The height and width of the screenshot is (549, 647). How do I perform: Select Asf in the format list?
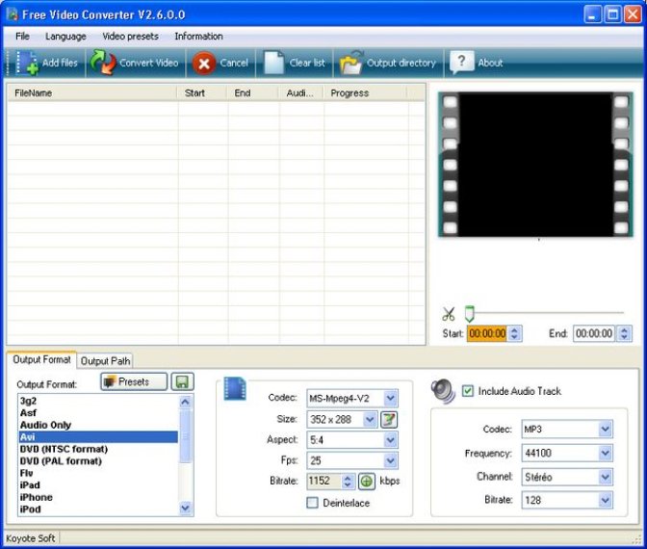[98, 413]
